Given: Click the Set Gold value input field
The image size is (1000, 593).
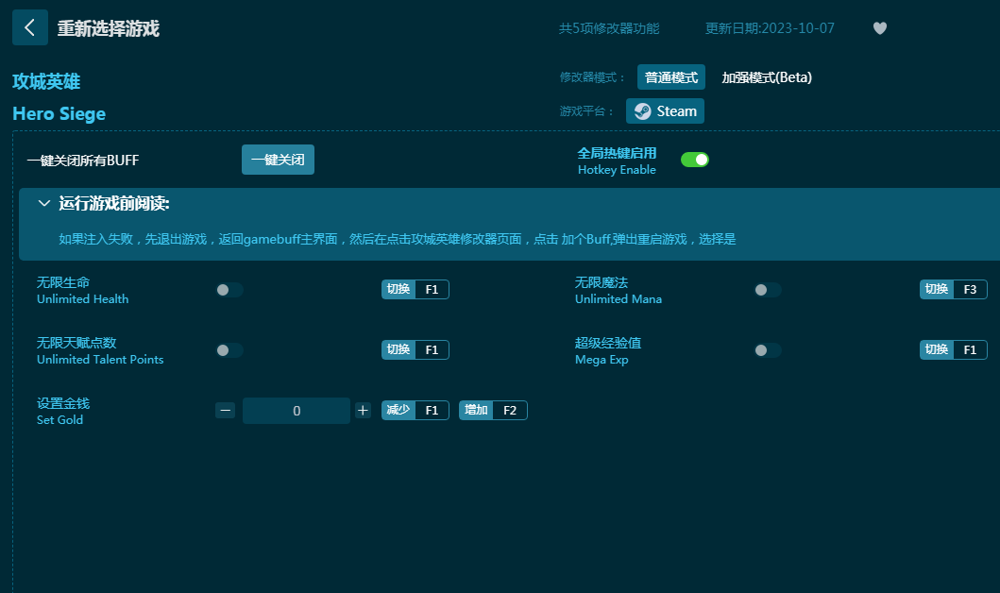Looking at the screenshot, I should click(297, 411).
